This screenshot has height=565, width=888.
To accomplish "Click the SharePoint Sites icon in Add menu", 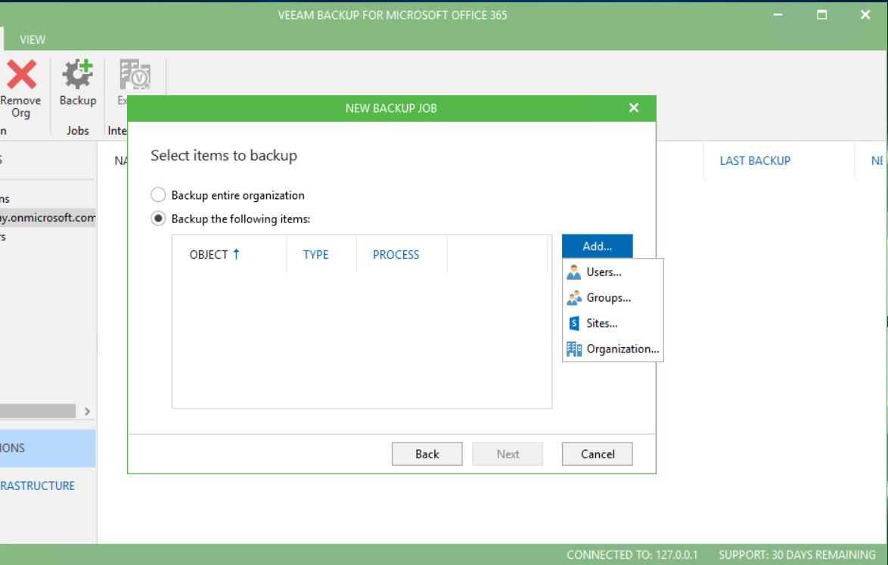I will point(573,323).
